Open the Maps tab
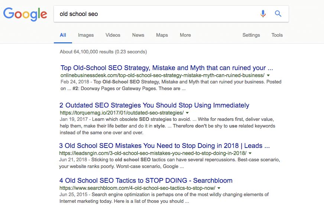Screen dimensions: 324x208 tap(162, 35)
